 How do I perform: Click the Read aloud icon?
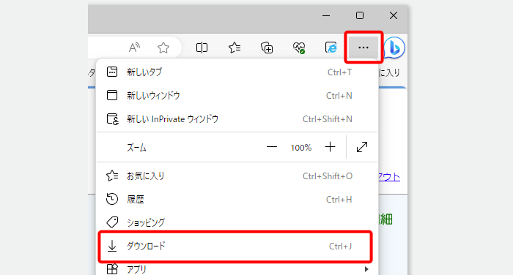coord(134,48)
